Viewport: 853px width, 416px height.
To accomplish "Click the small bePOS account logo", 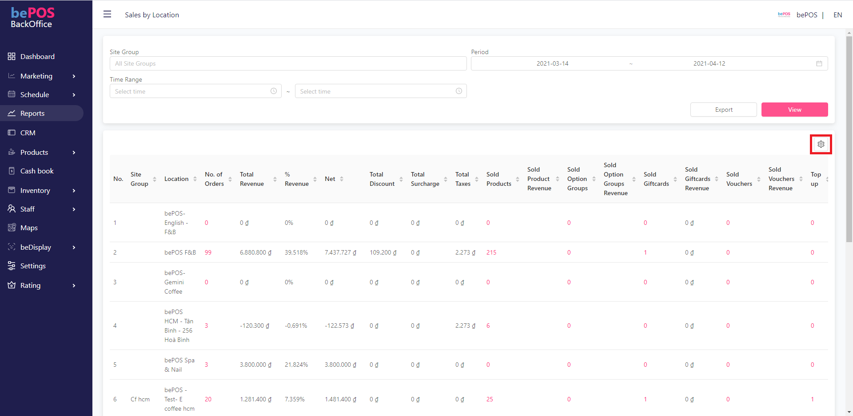I will click(x=784, y=15).
